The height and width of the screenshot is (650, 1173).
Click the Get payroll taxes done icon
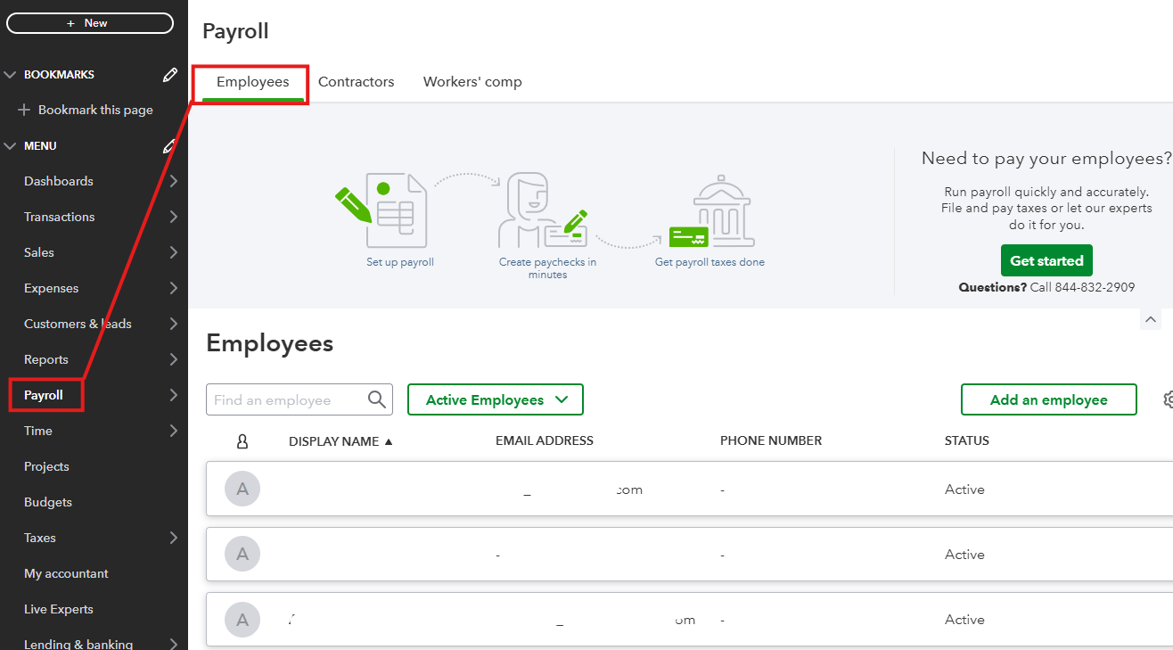coord(711,214)
